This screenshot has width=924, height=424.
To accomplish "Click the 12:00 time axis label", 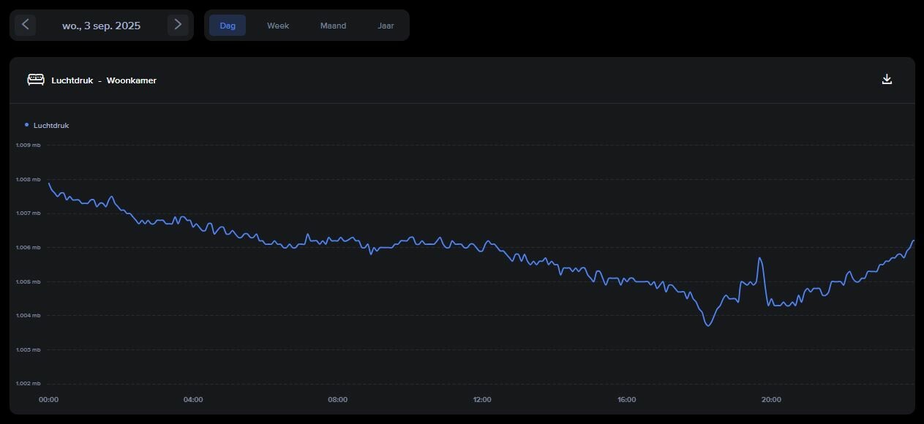I will 482,400.
